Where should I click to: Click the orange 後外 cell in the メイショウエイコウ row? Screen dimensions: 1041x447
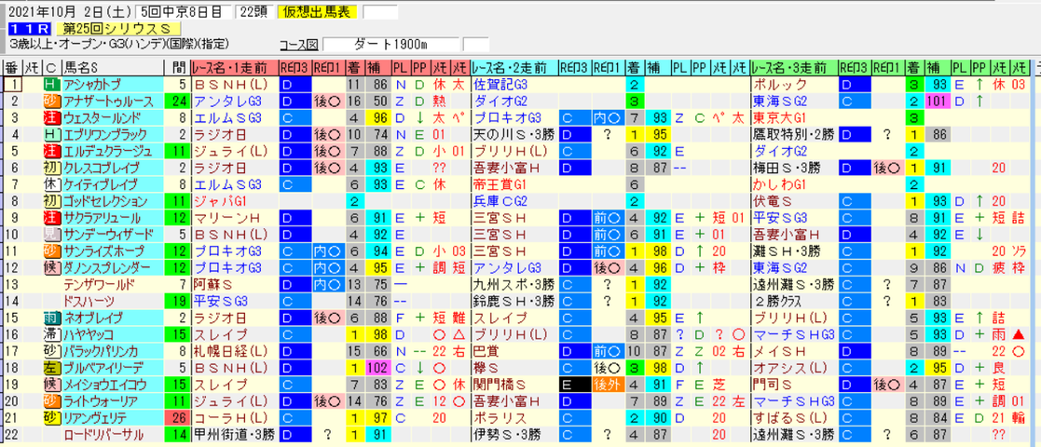click(609, 384)
